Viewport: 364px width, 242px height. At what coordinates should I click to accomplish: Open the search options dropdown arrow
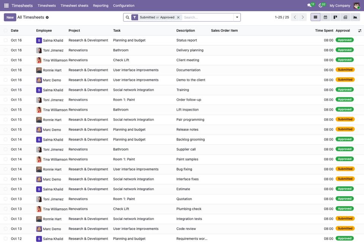tap(237, 17)
